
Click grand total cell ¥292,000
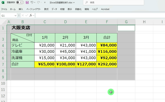click(x=107, y=65)
